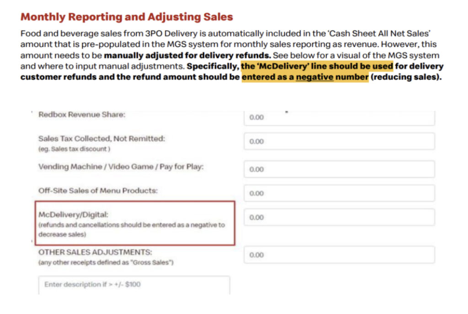
Task: Click the Redbox Revenue Share amount field
Action: (339, 118)
